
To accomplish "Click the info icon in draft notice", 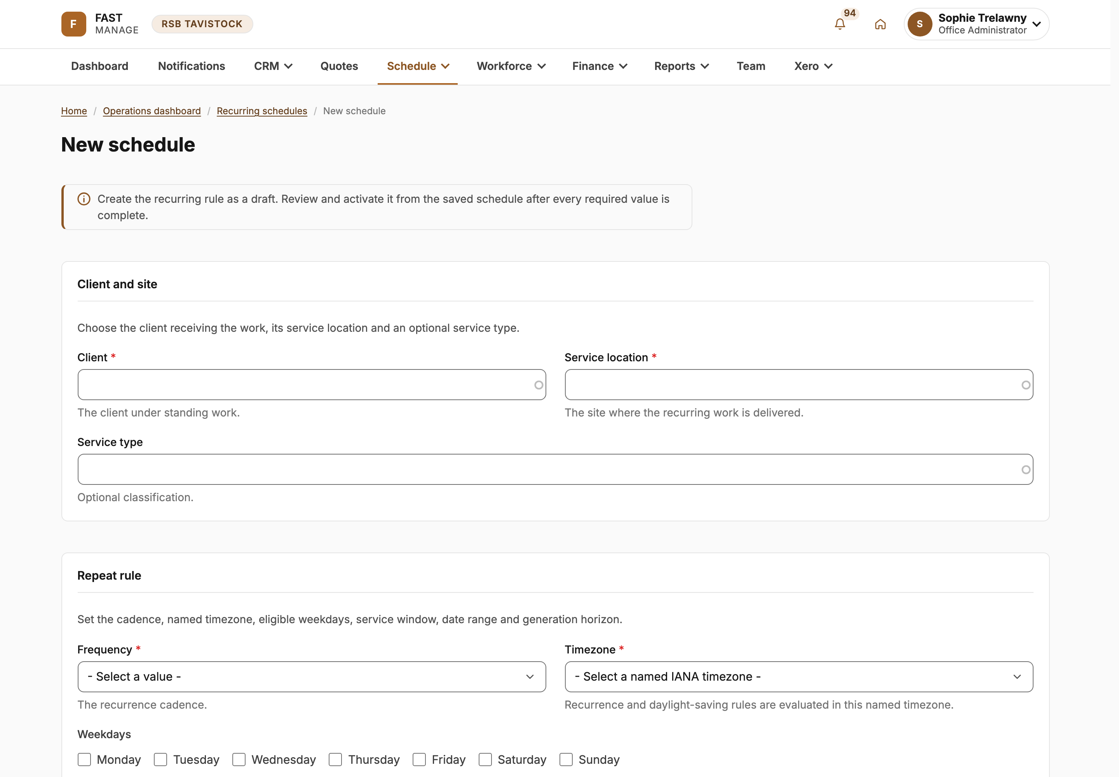I will (x=84, y=199).
